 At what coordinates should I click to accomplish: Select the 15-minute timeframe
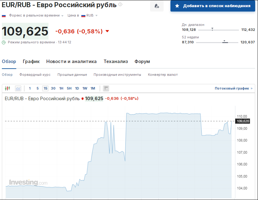tap(45, 88)
